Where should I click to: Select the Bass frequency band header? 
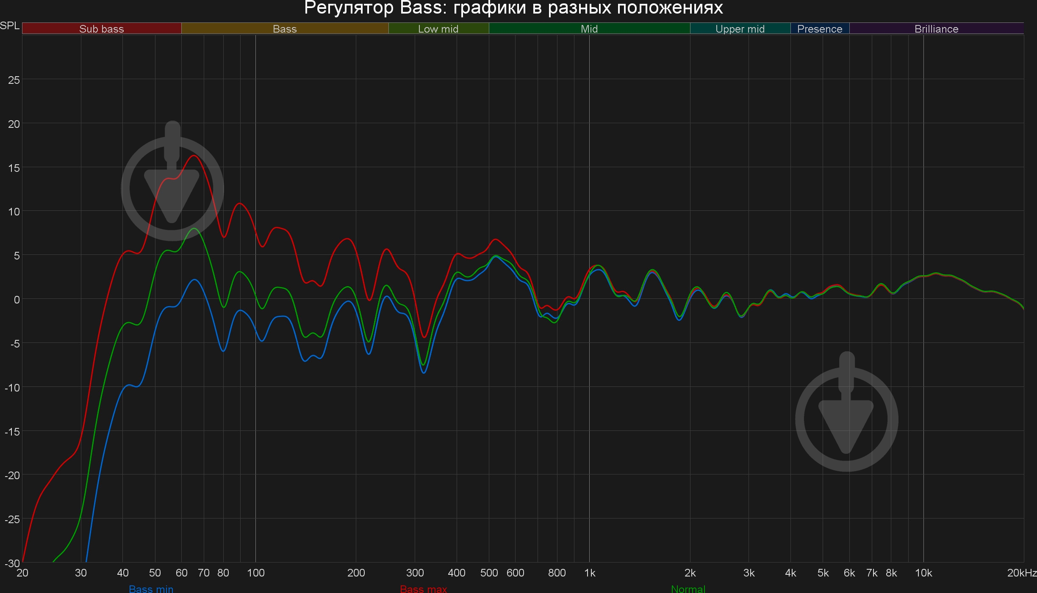point(285,29)
